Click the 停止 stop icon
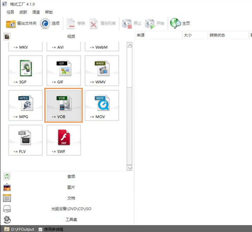Screen dimensions: 252x232 point(127,24)
